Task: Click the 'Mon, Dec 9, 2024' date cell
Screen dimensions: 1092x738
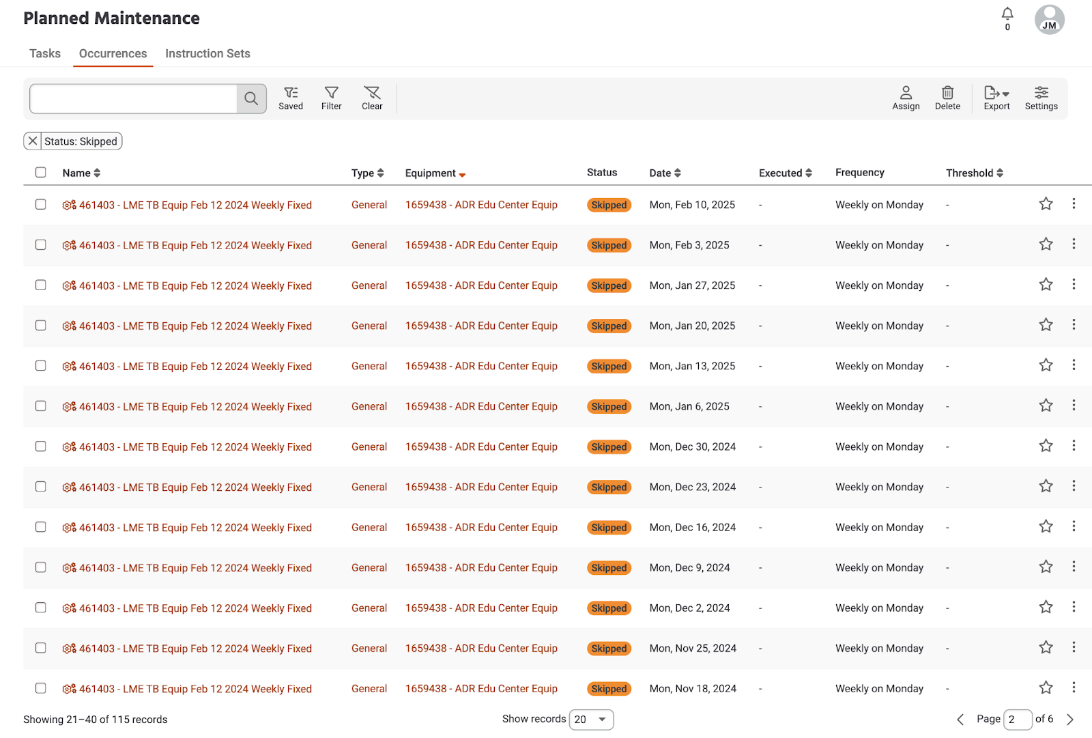Action: tap(689, 568)
